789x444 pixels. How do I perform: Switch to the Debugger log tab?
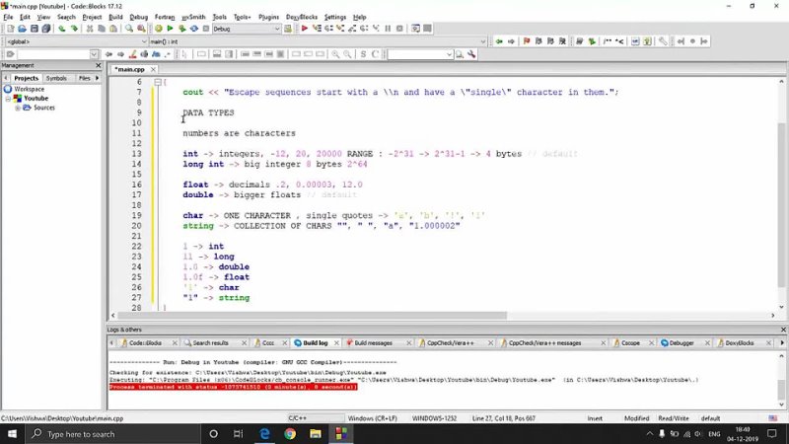click(x=681, y=342)
